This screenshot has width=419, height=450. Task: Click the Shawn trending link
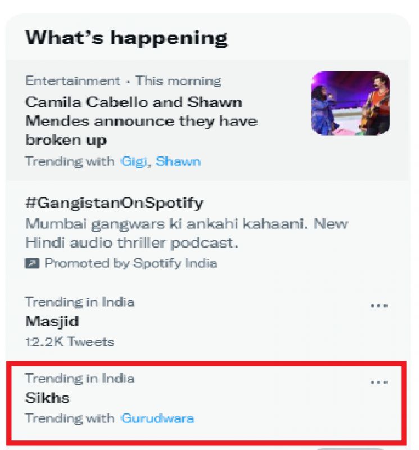pos(178,161)
